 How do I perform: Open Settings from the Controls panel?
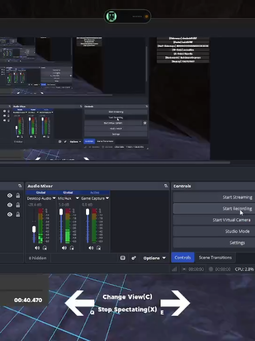[x=214, y=243]
